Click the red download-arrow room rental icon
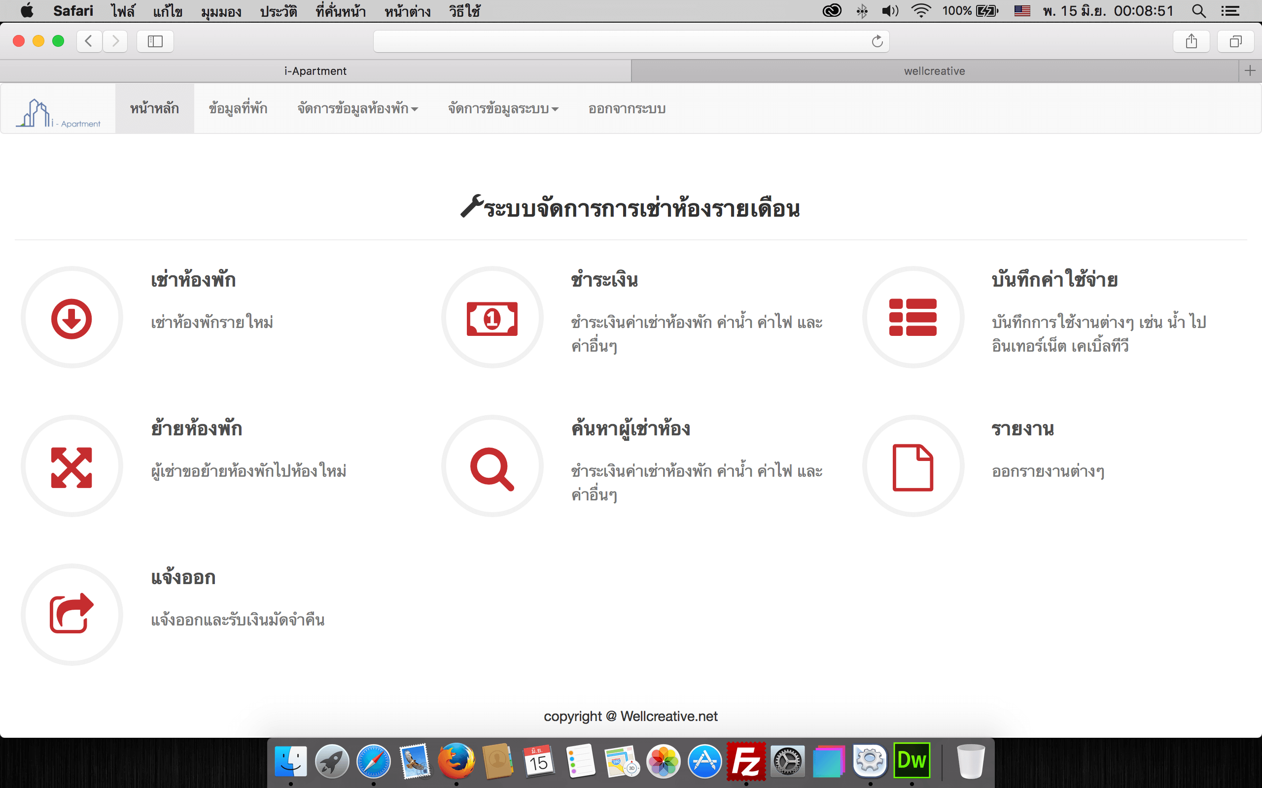This screenshot has height=788, width=1262. point(71,318)
